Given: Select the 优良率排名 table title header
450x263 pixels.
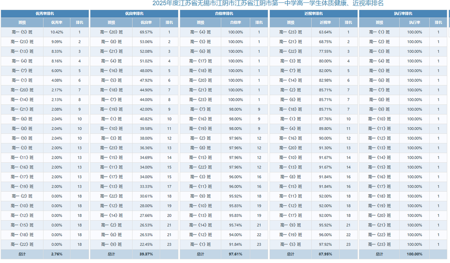Looking at the screenshot, I should pos(134,13).
